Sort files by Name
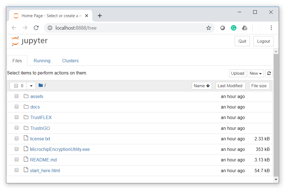The width and height of the screenshot is (285, 191). pyautogui.click(x=202, y=86)
